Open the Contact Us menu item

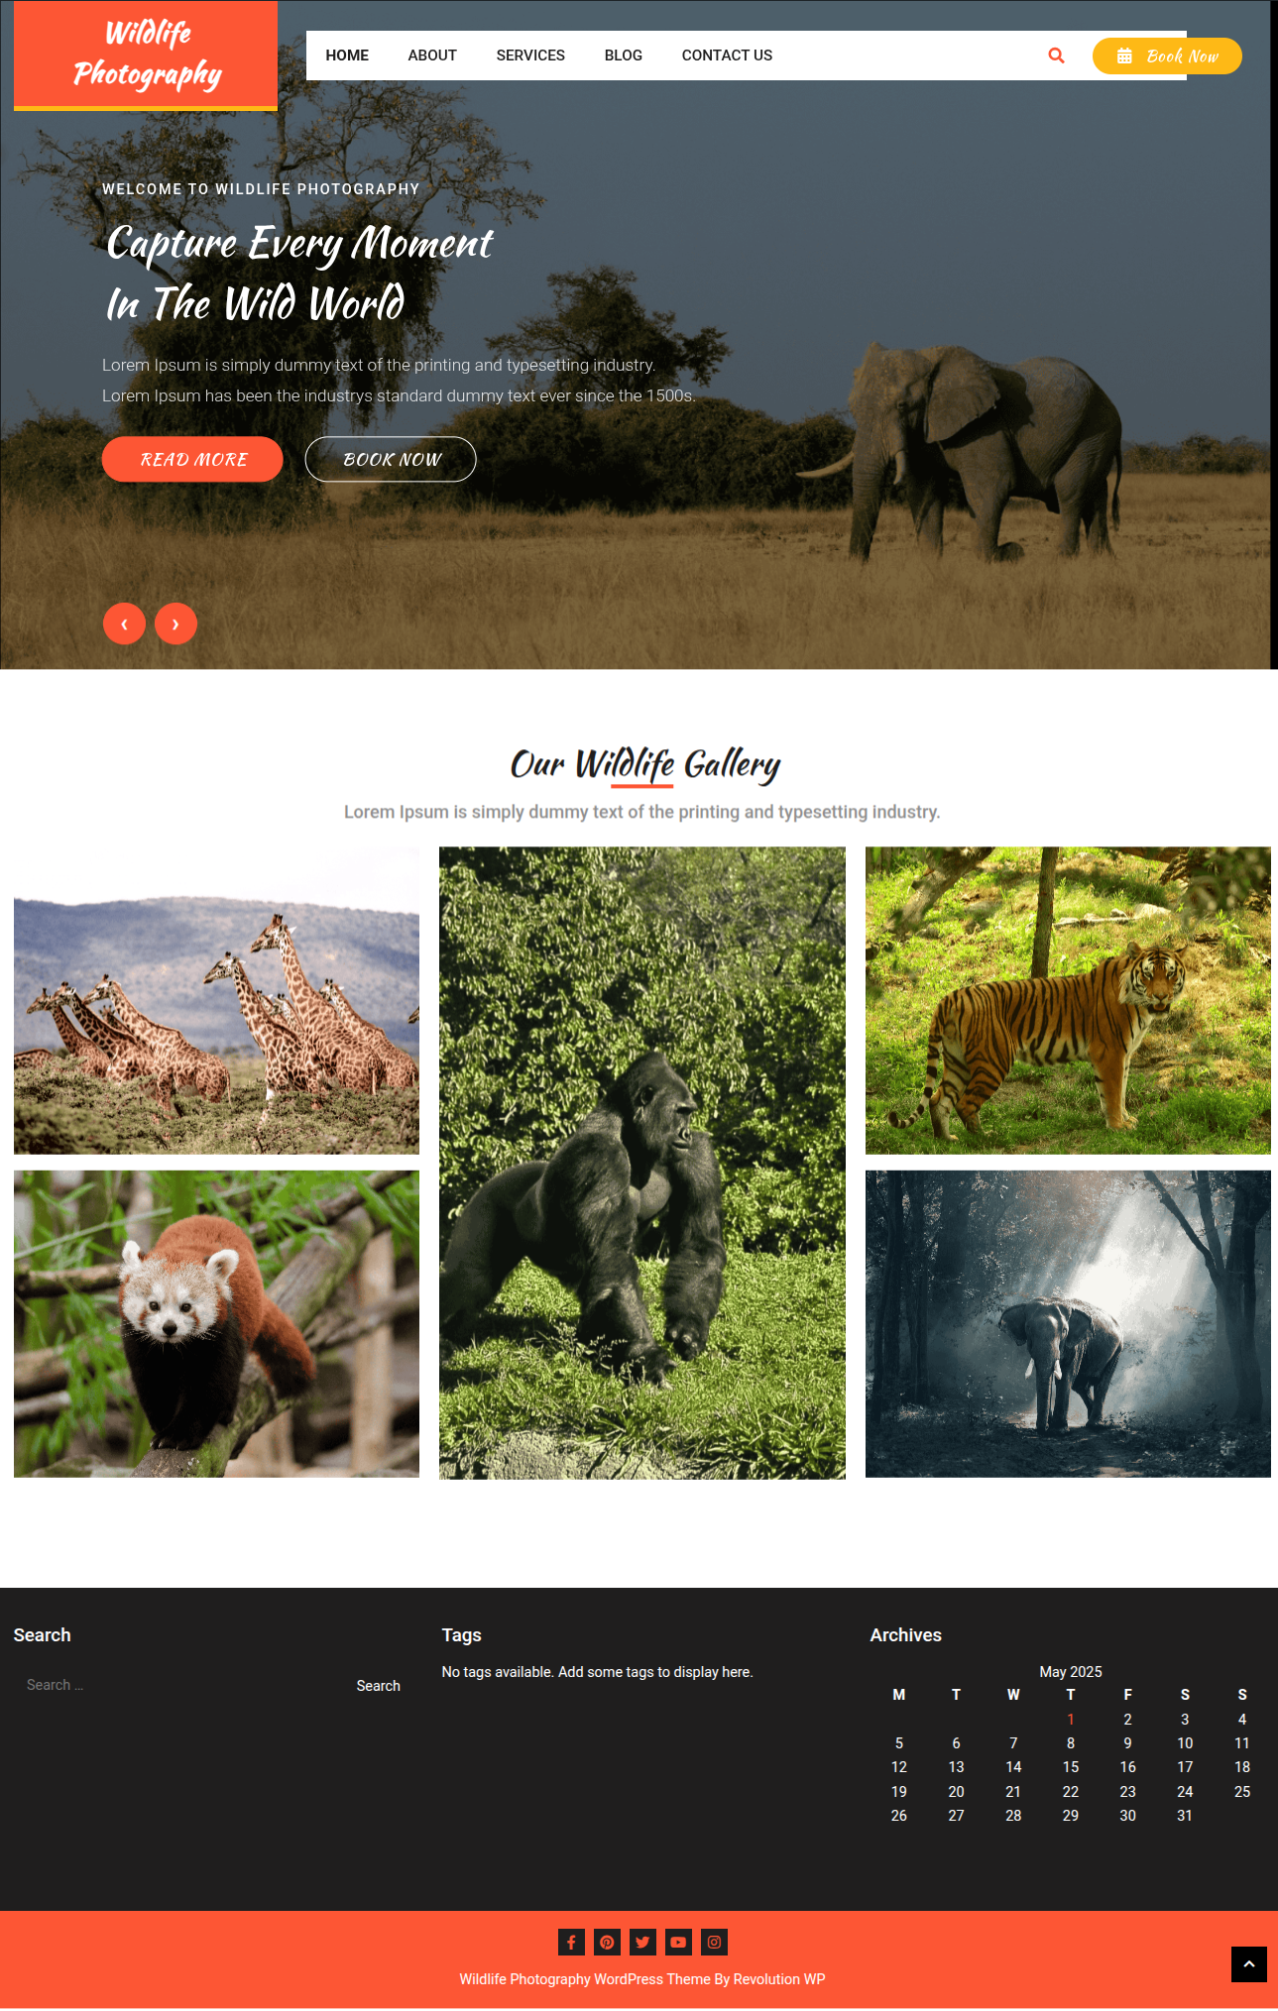727,56
